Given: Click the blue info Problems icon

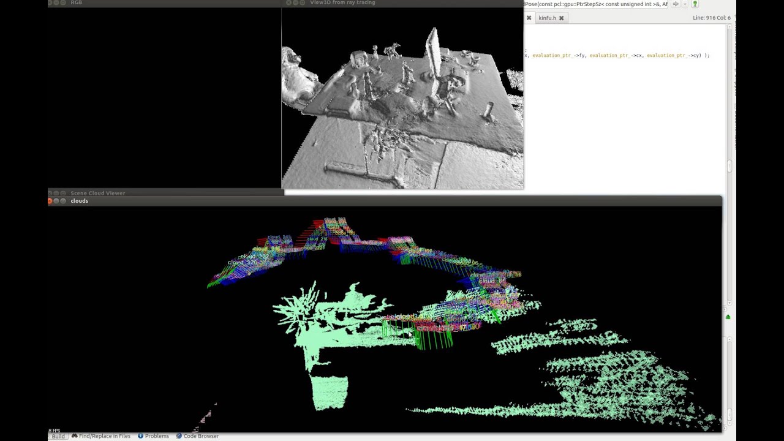Looking at the screenshot, I should (140, 436).
